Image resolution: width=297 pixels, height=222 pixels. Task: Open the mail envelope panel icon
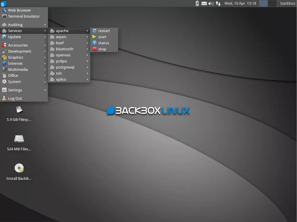[204, 3]
